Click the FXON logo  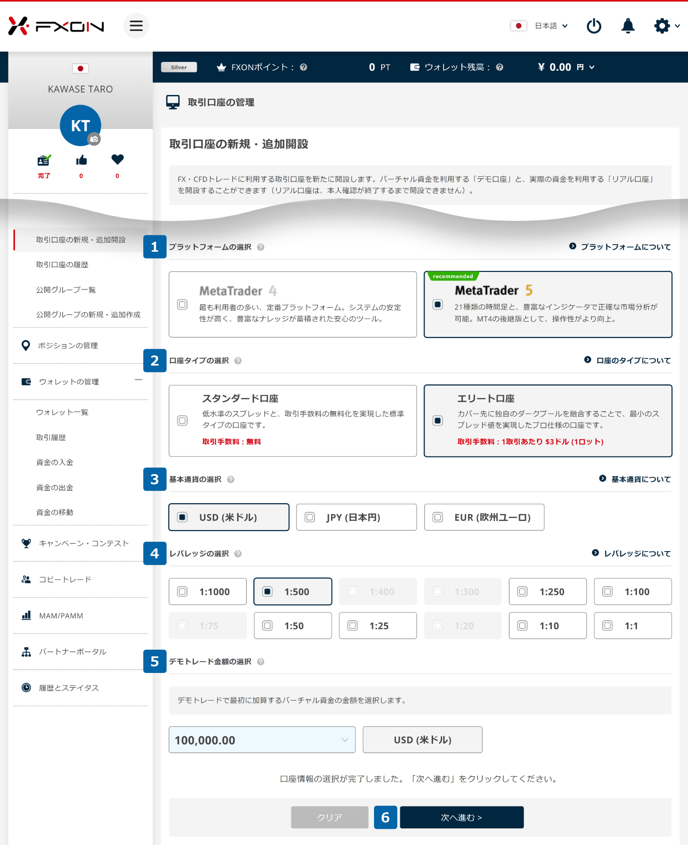coord(56,26)
